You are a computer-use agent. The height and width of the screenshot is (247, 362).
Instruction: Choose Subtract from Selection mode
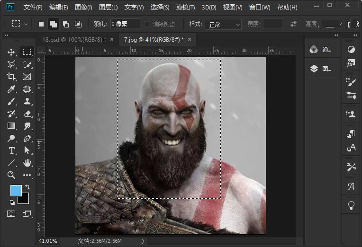(x=66, y=24)
